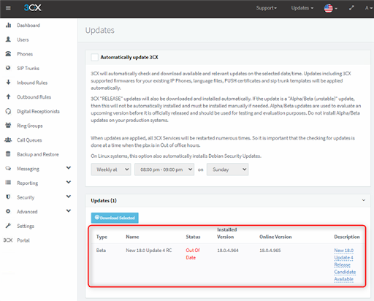Click the Call Queues icon
This screenshot has height=301, width=374.
click(8, 140)
